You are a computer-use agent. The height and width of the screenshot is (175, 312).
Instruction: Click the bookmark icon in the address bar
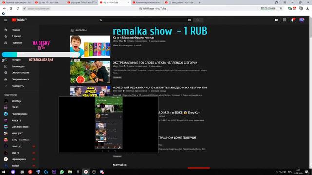(281, 8)
